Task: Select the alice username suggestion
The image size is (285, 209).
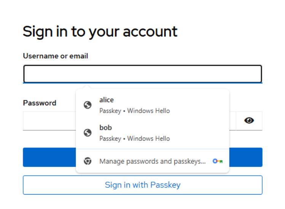Action: click(x=107, y=100)
